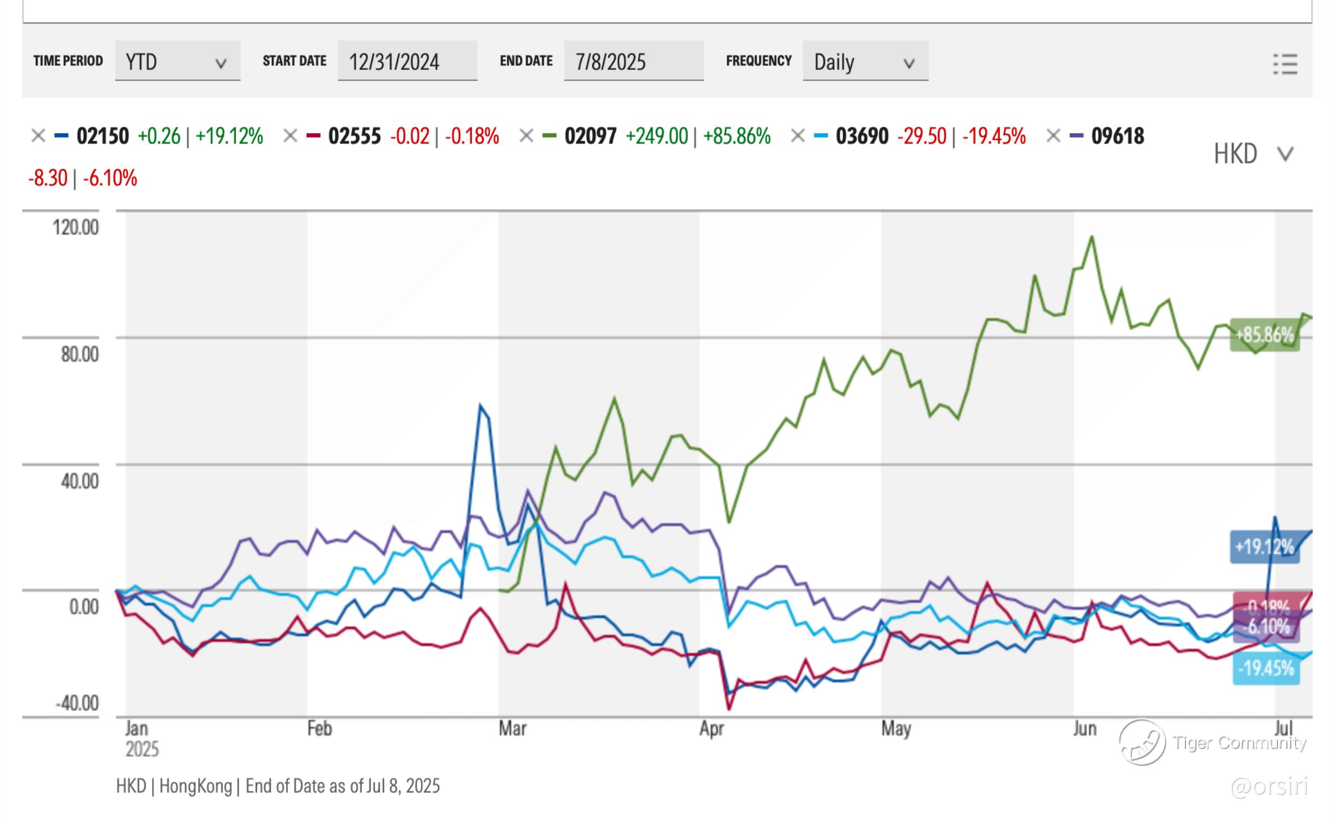The height and width of the screenshot is (817, 1335).
Task: Click the +85.86% green chart end label
Action: 1265,335
